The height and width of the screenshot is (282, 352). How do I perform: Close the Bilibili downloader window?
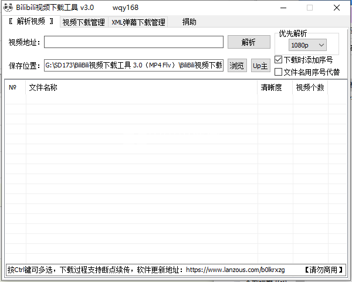click(337, 8)
